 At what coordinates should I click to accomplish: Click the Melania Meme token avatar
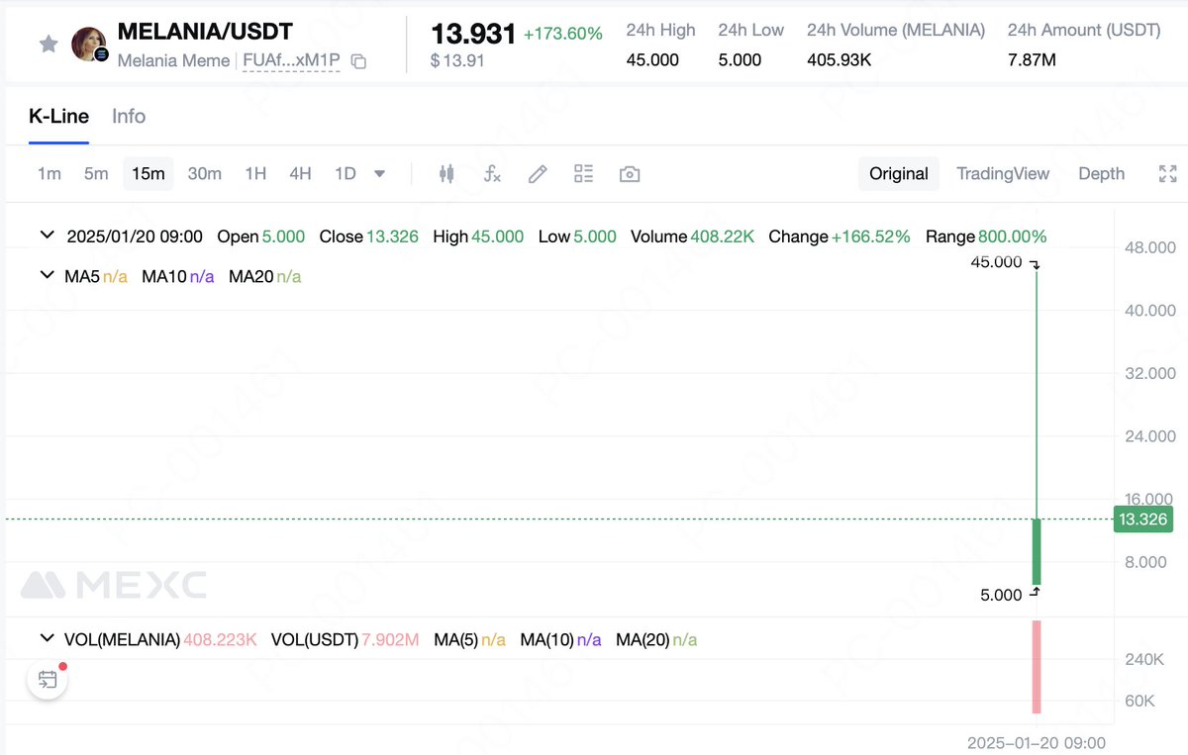tap(89, 45)
